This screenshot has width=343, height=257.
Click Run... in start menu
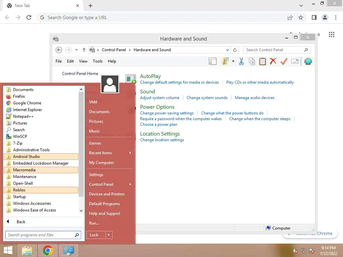[110, 223]
